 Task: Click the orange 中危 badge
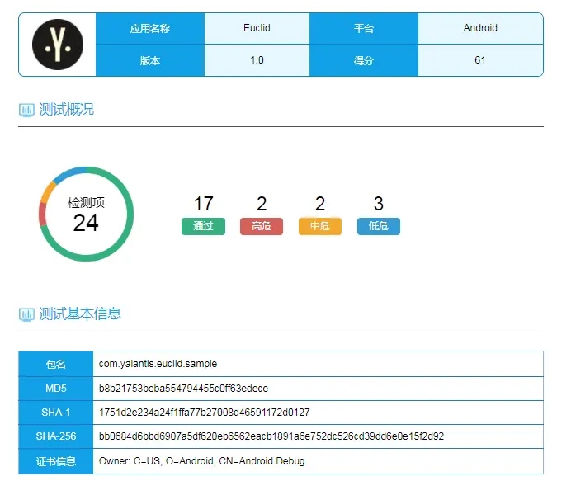(320, 226)
